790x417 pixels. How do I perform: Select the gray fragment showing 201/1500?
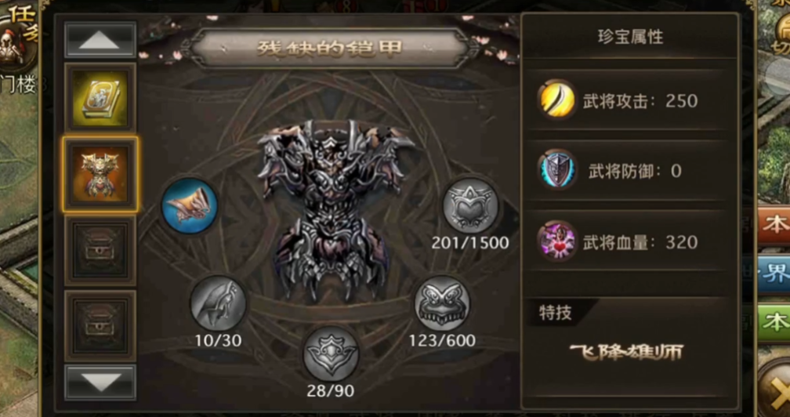(x=470, y=206)
